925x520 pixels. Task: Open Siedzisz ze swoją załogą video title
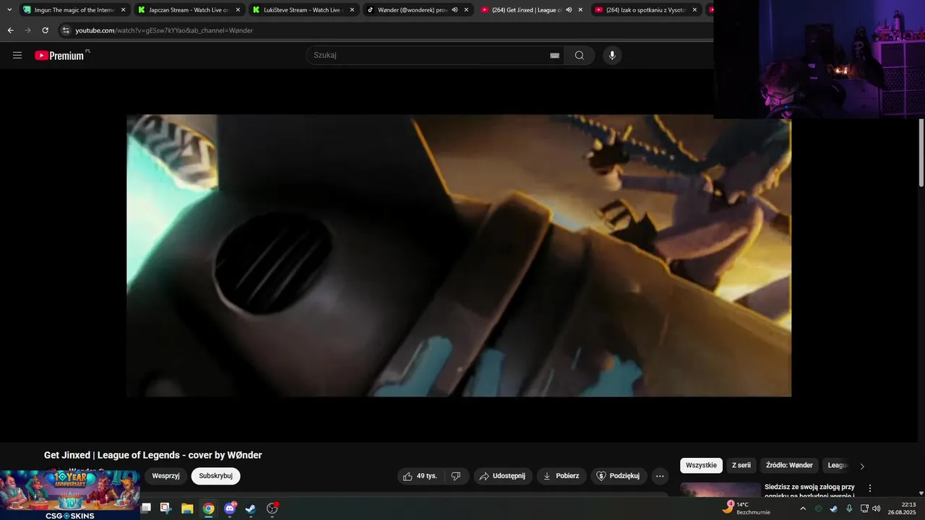click(x=809, y=490)
